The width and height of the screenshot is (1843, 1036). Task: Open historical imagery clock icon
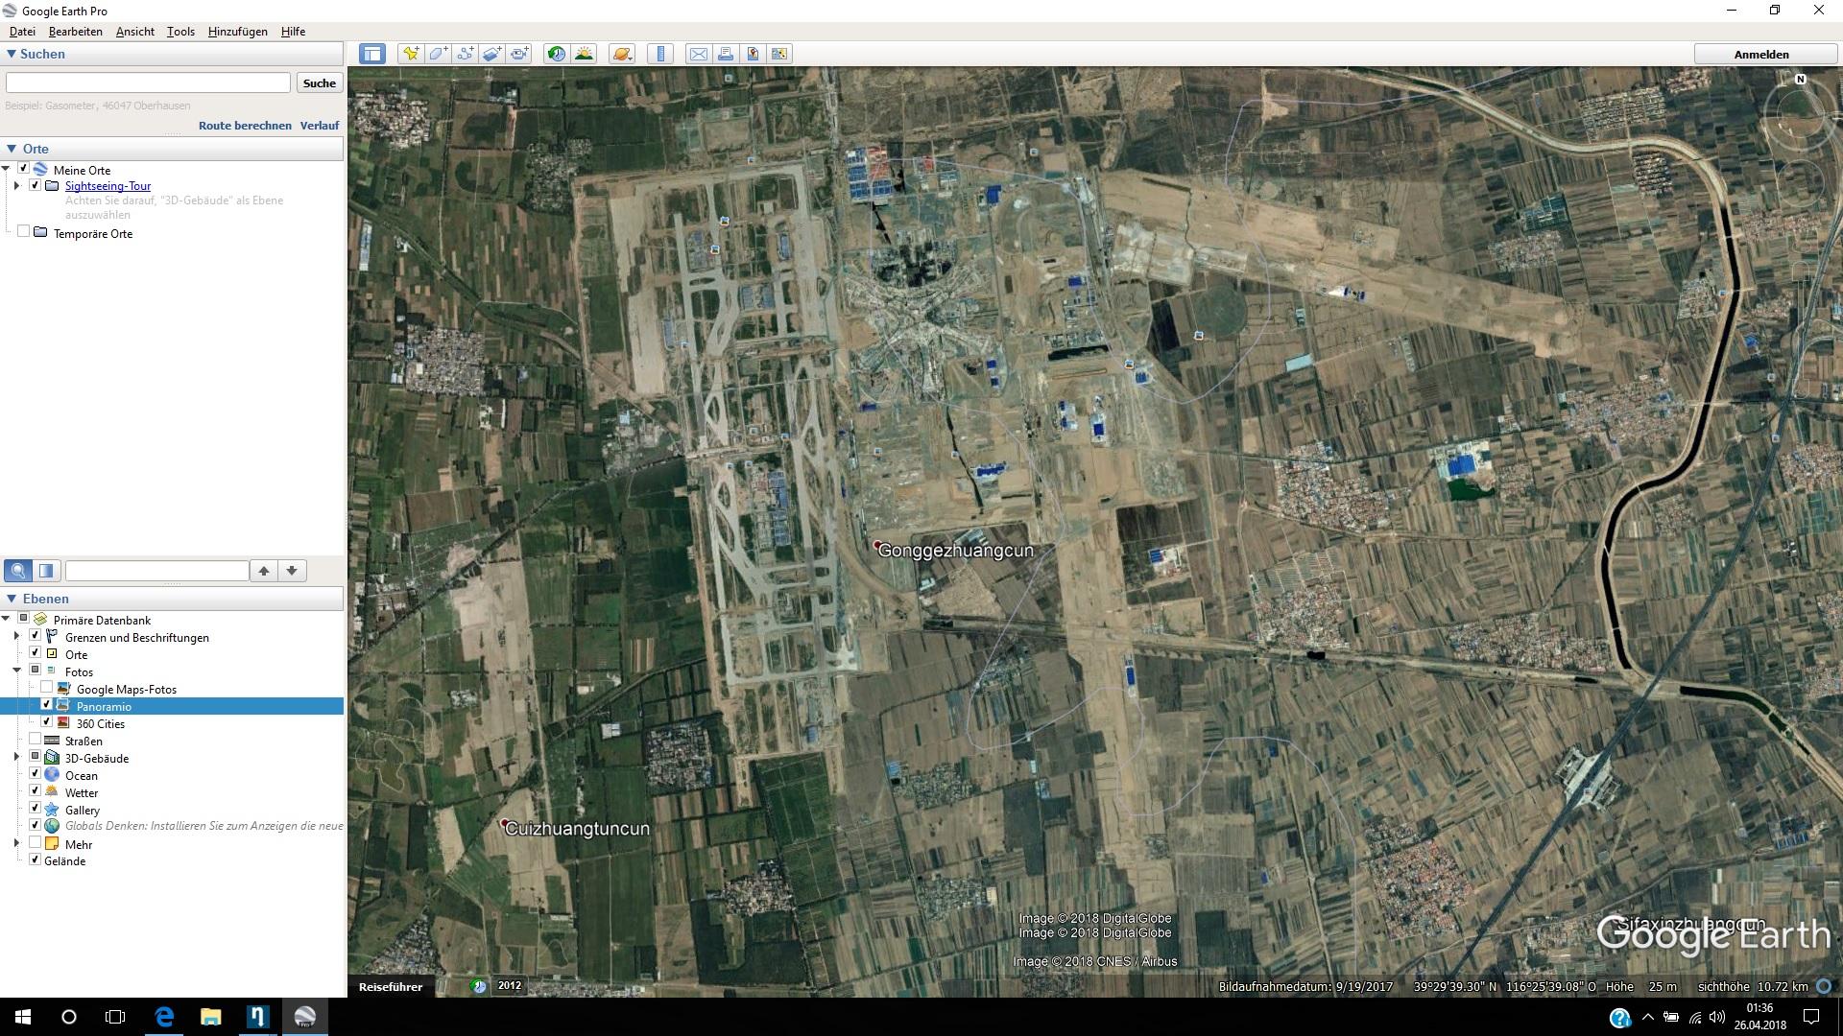[x=557, y=54]
